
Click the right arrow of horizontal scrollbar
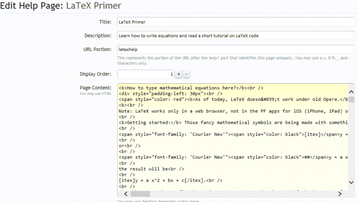click(x=344, y=194)
